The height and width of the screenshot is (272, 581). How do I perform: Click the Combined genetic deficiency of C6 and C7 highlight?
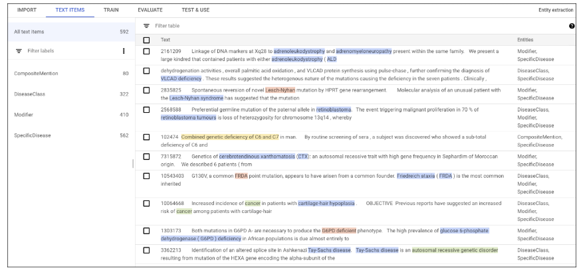coord(230,137)
